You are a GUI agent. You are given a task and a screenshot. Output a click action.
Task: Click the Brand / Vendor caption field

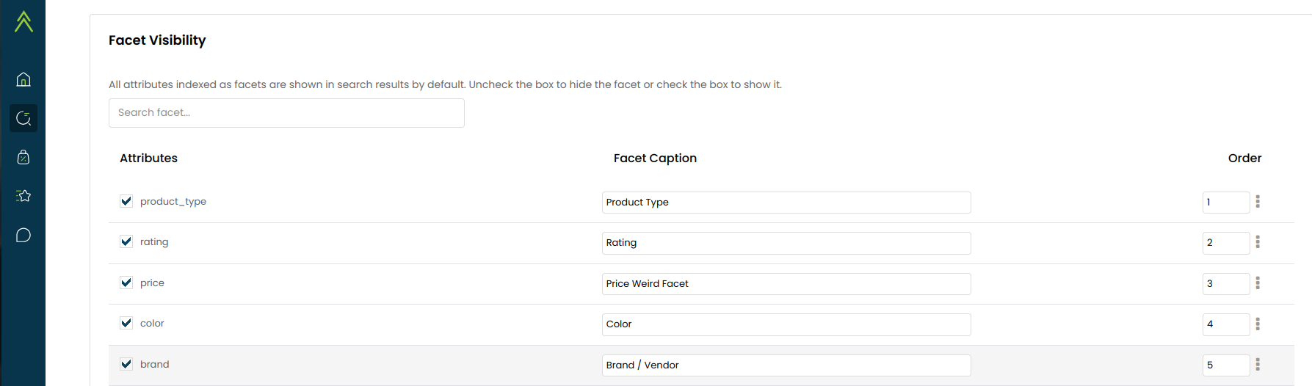point(786,365)
